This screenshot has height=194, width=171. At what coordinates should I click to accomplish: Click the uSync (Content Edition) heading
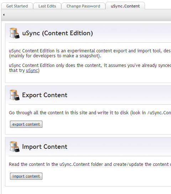57,33
